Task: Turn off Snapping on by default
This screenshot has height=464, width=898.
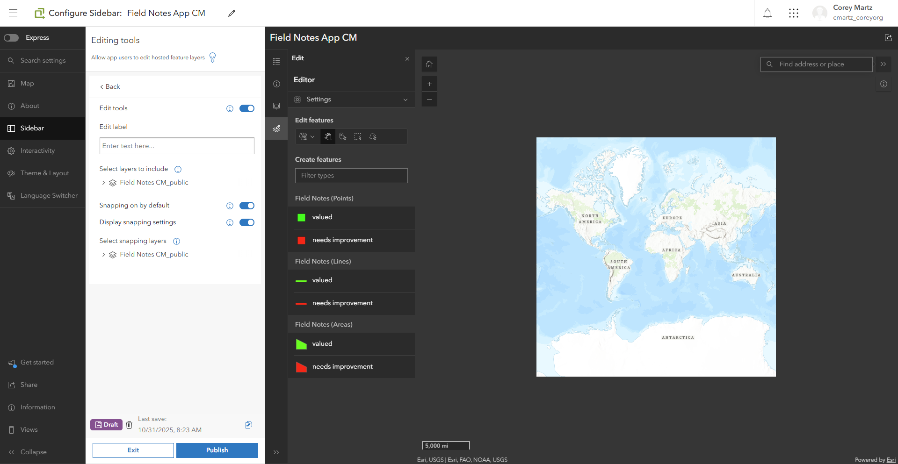Action: [247, 206]
